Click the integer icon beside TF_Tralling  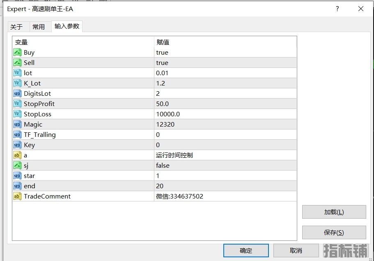point(17,134)
